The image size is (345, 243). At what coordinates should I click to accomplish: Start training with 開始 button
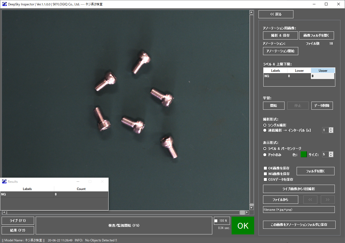[274, 106]
